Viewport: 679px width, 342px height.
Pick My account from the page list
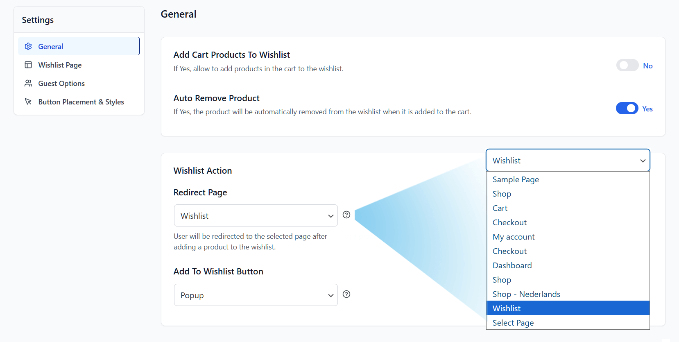(x=514, y=237)
